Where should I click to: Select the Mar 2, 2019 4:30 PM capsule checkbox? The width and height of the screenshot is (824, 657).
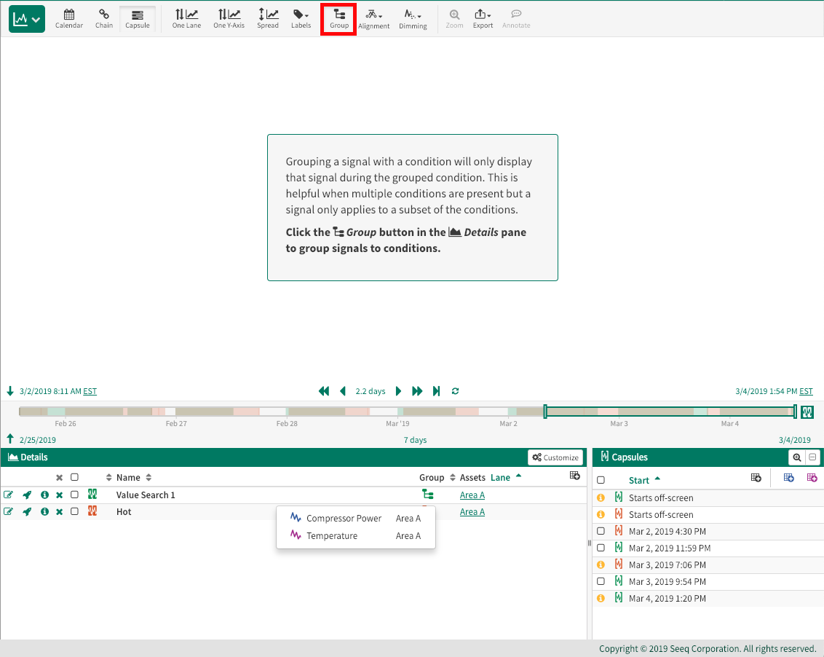coord(601,532)
